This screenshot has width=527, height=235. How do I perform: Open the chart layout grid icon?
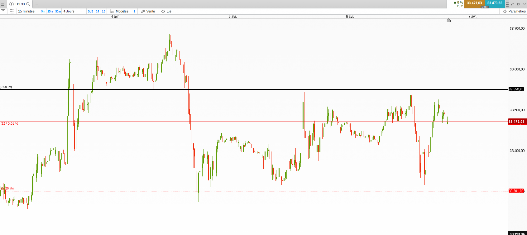[x=12, y=11]
